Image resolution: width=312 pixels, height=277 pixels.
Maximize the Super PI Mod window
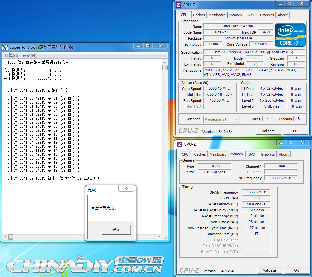click(148, 46)
